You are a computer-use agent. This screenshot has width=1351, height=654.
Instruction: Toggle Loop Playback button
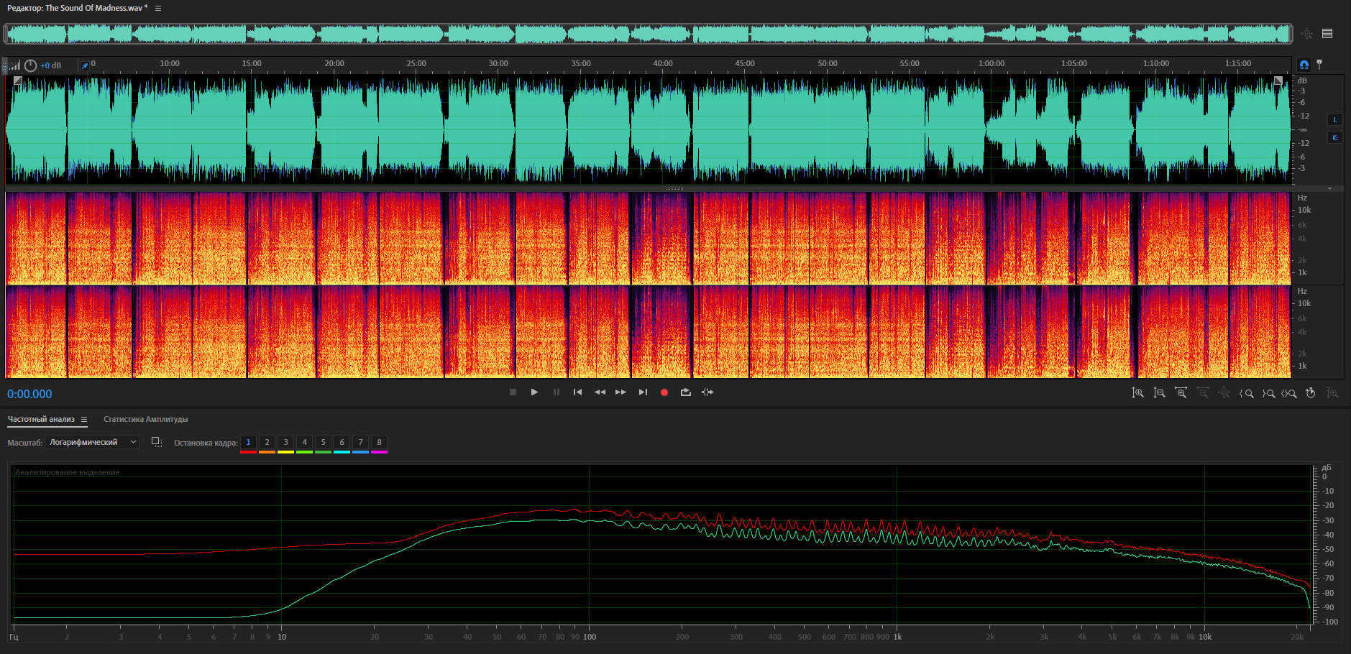(x=686, y=392)
